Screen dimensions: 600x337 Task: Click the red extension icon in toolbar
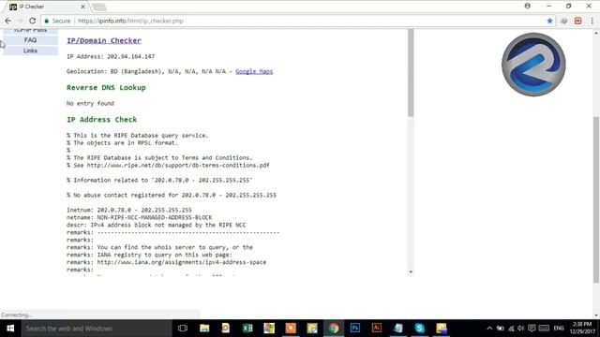577,21
